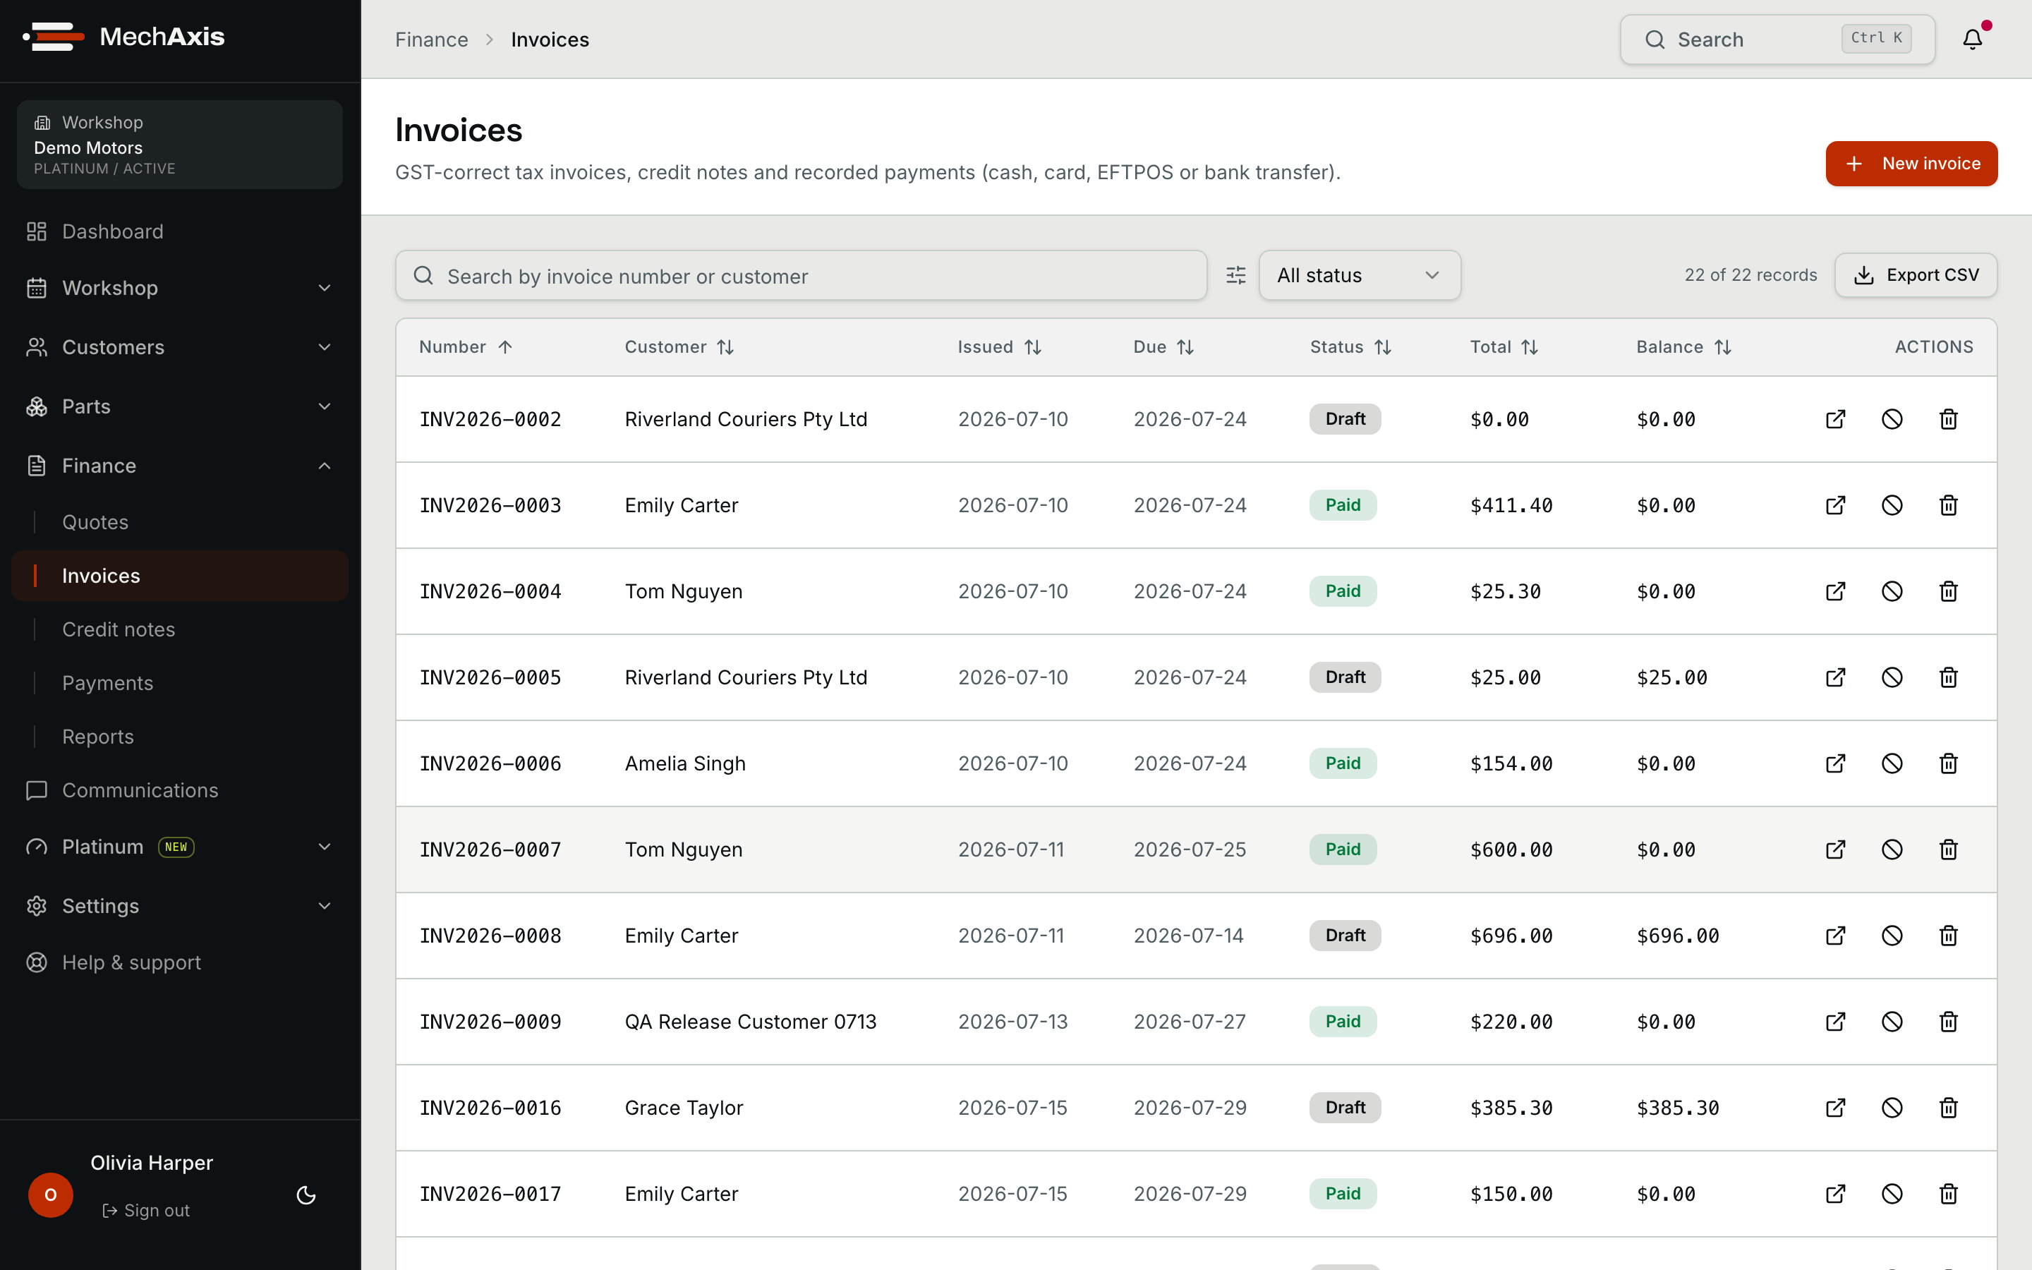Sort table by Due date
2032x1270 pixels.
point(1163,347)
